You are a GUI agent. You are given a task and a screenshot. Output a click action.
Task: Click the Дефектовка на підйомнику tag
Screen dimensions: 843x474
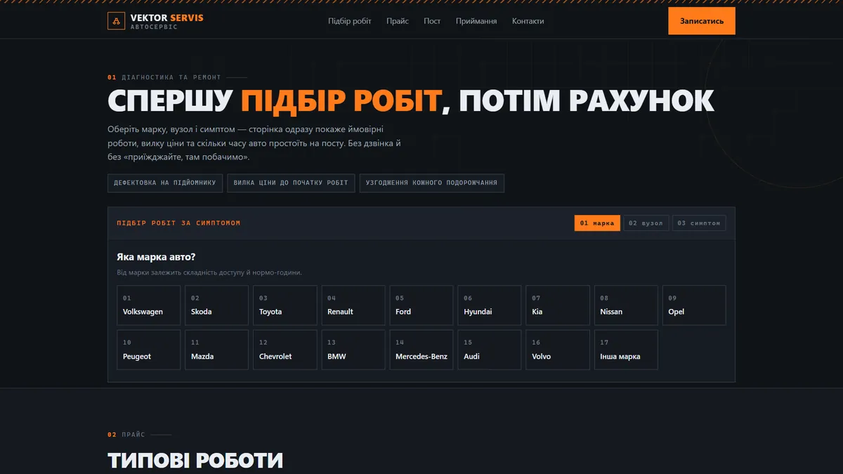coord(165,183)
